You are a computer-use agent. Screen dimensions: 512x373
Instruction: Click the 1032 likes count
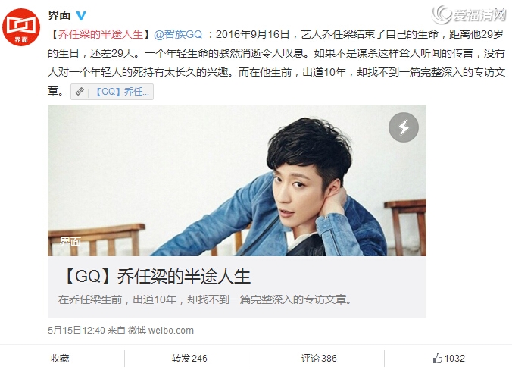[454, 359]
